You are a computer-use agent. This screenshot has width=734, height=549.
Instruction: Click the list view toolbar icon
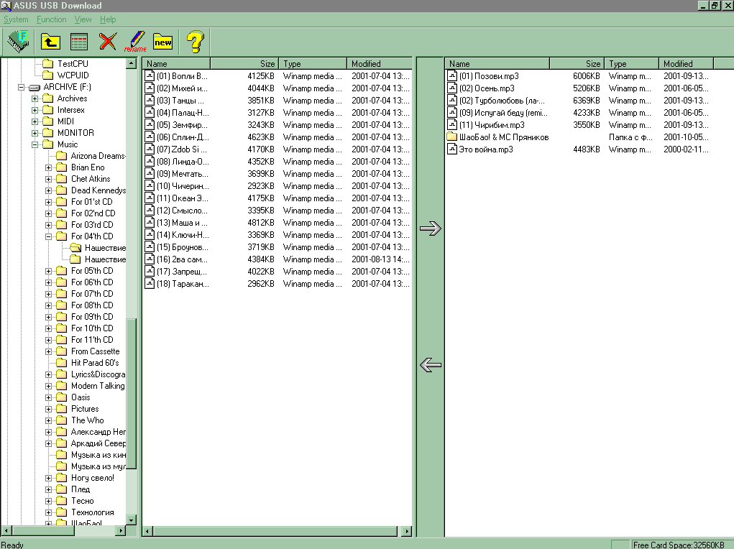[79, 42]
